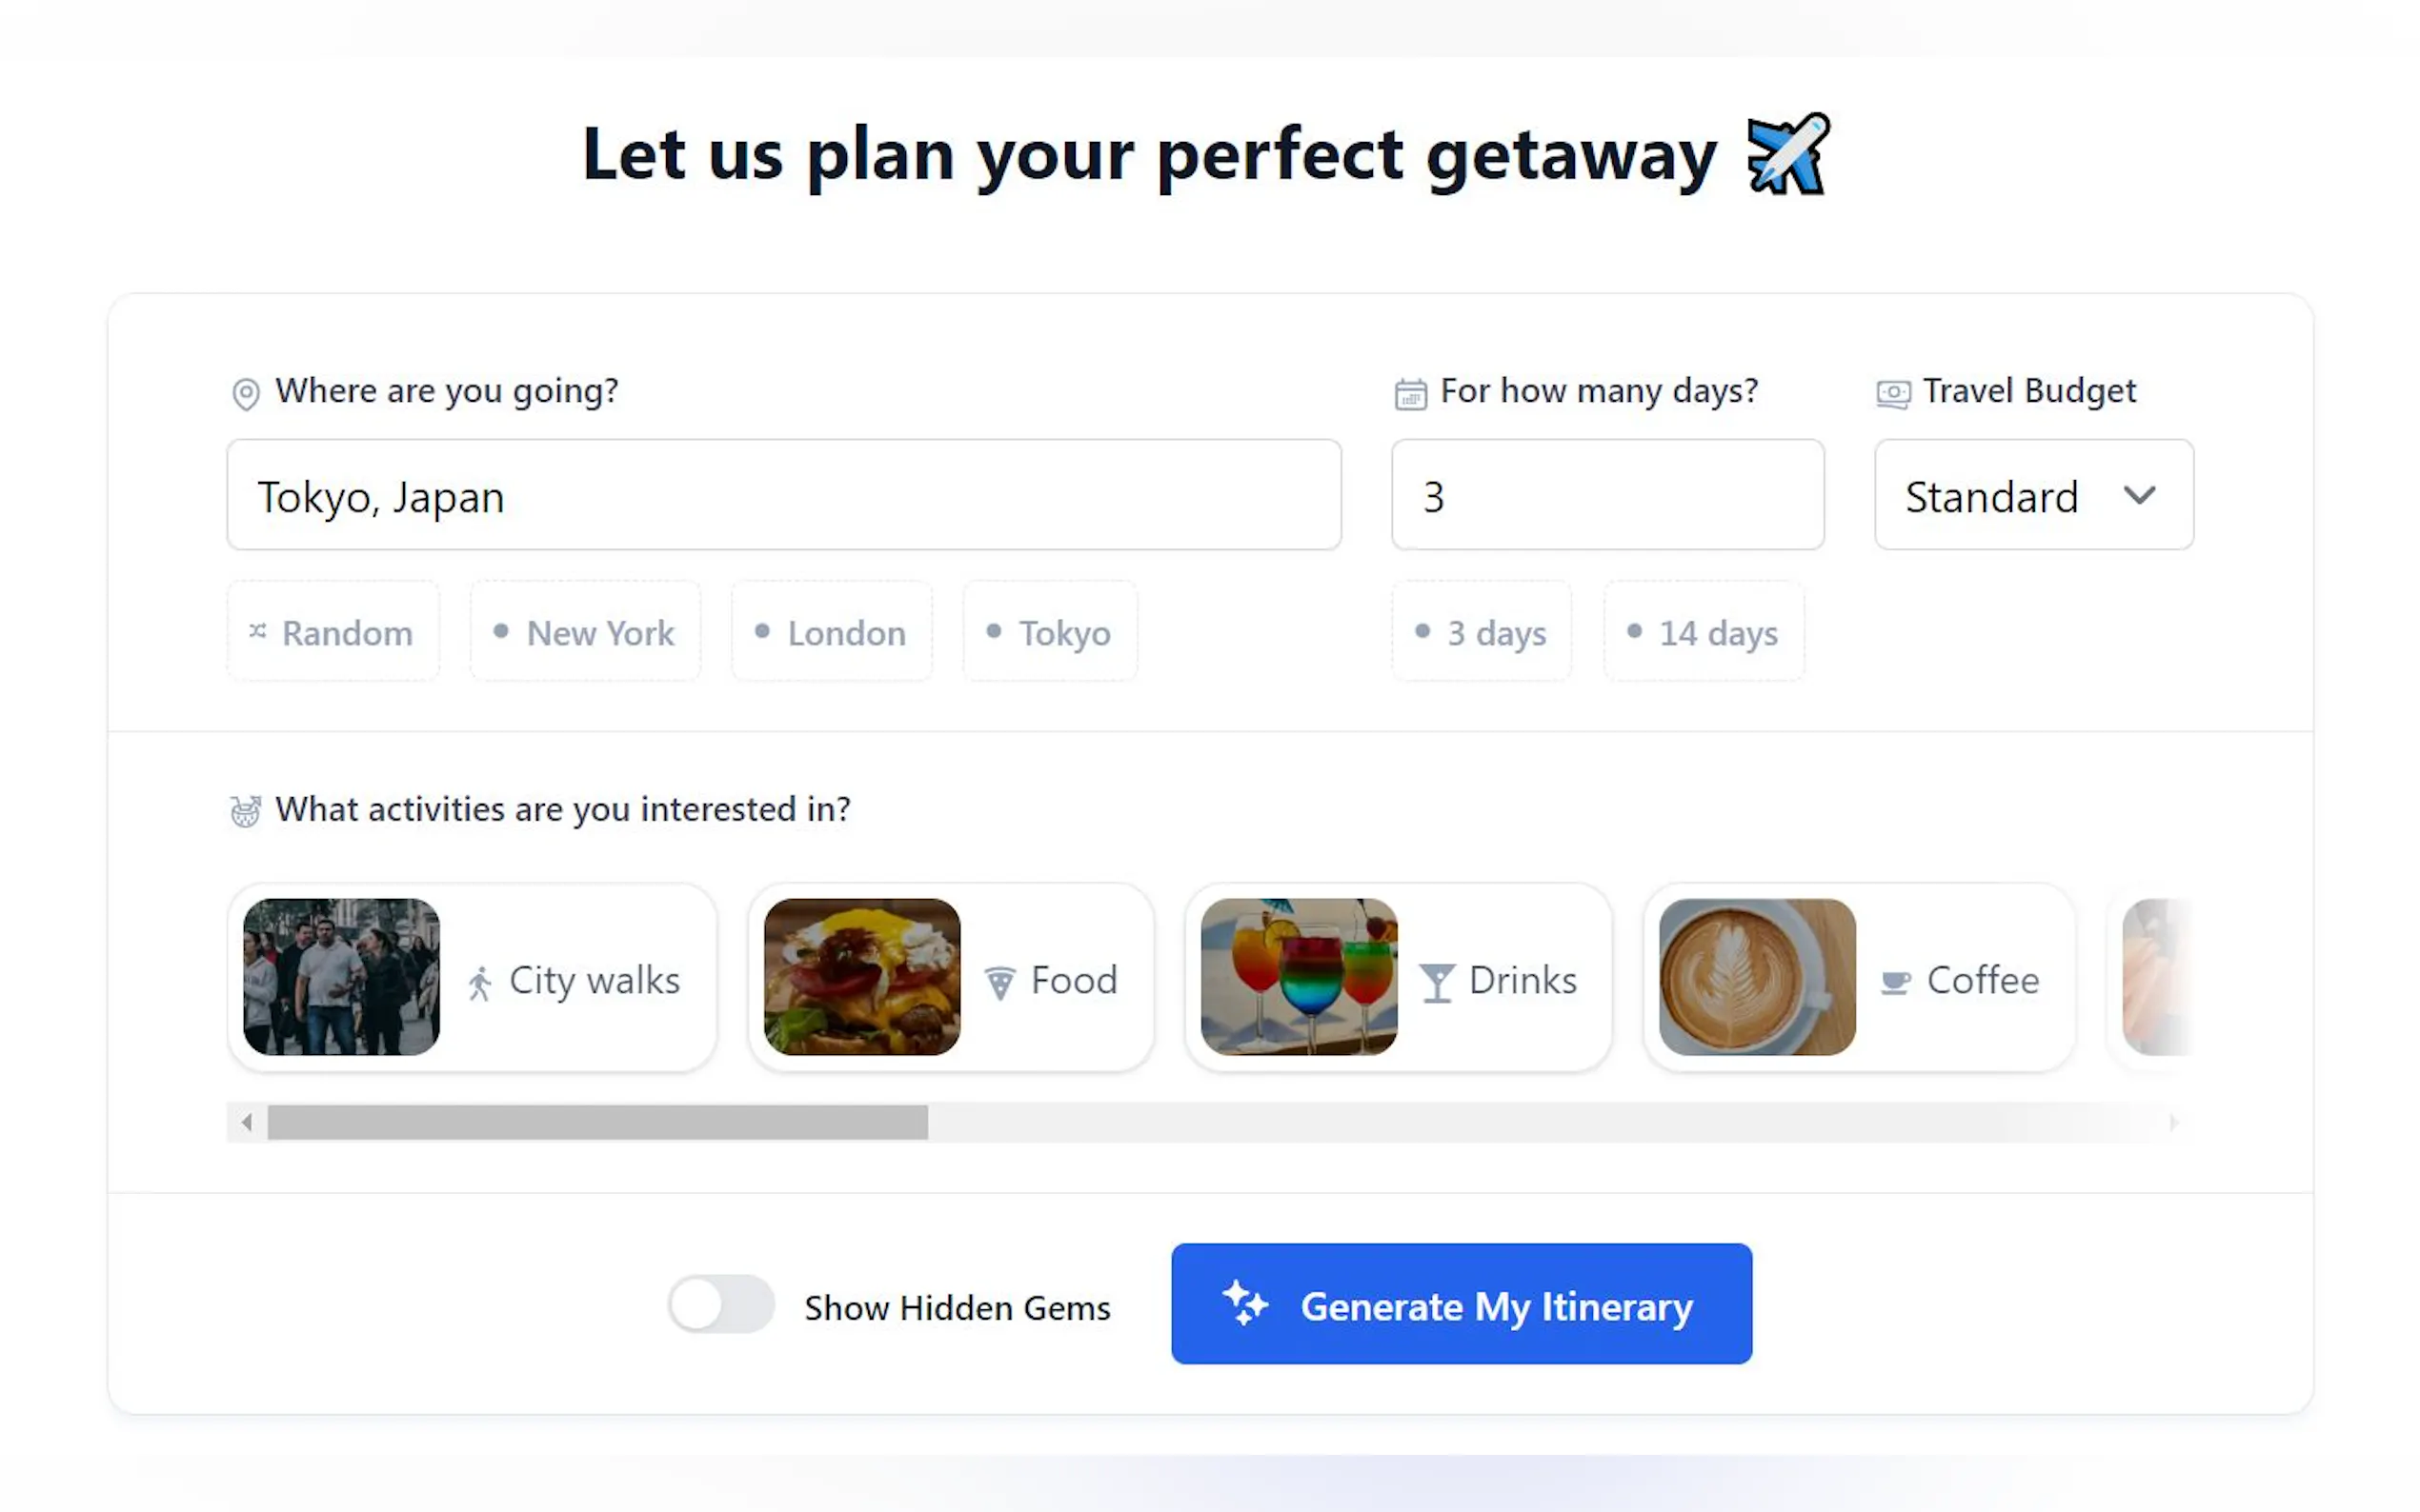Screen dimensions: 2420x1512
Task: Select the Drinks activity card
Action: tap(1398, 977)
